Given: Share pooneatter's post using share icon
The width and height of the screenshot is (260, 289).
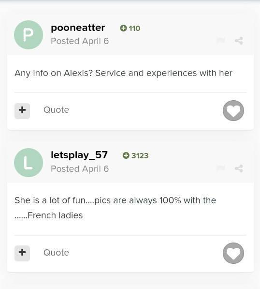Looking at the screenshot, I should coord(239,41).
